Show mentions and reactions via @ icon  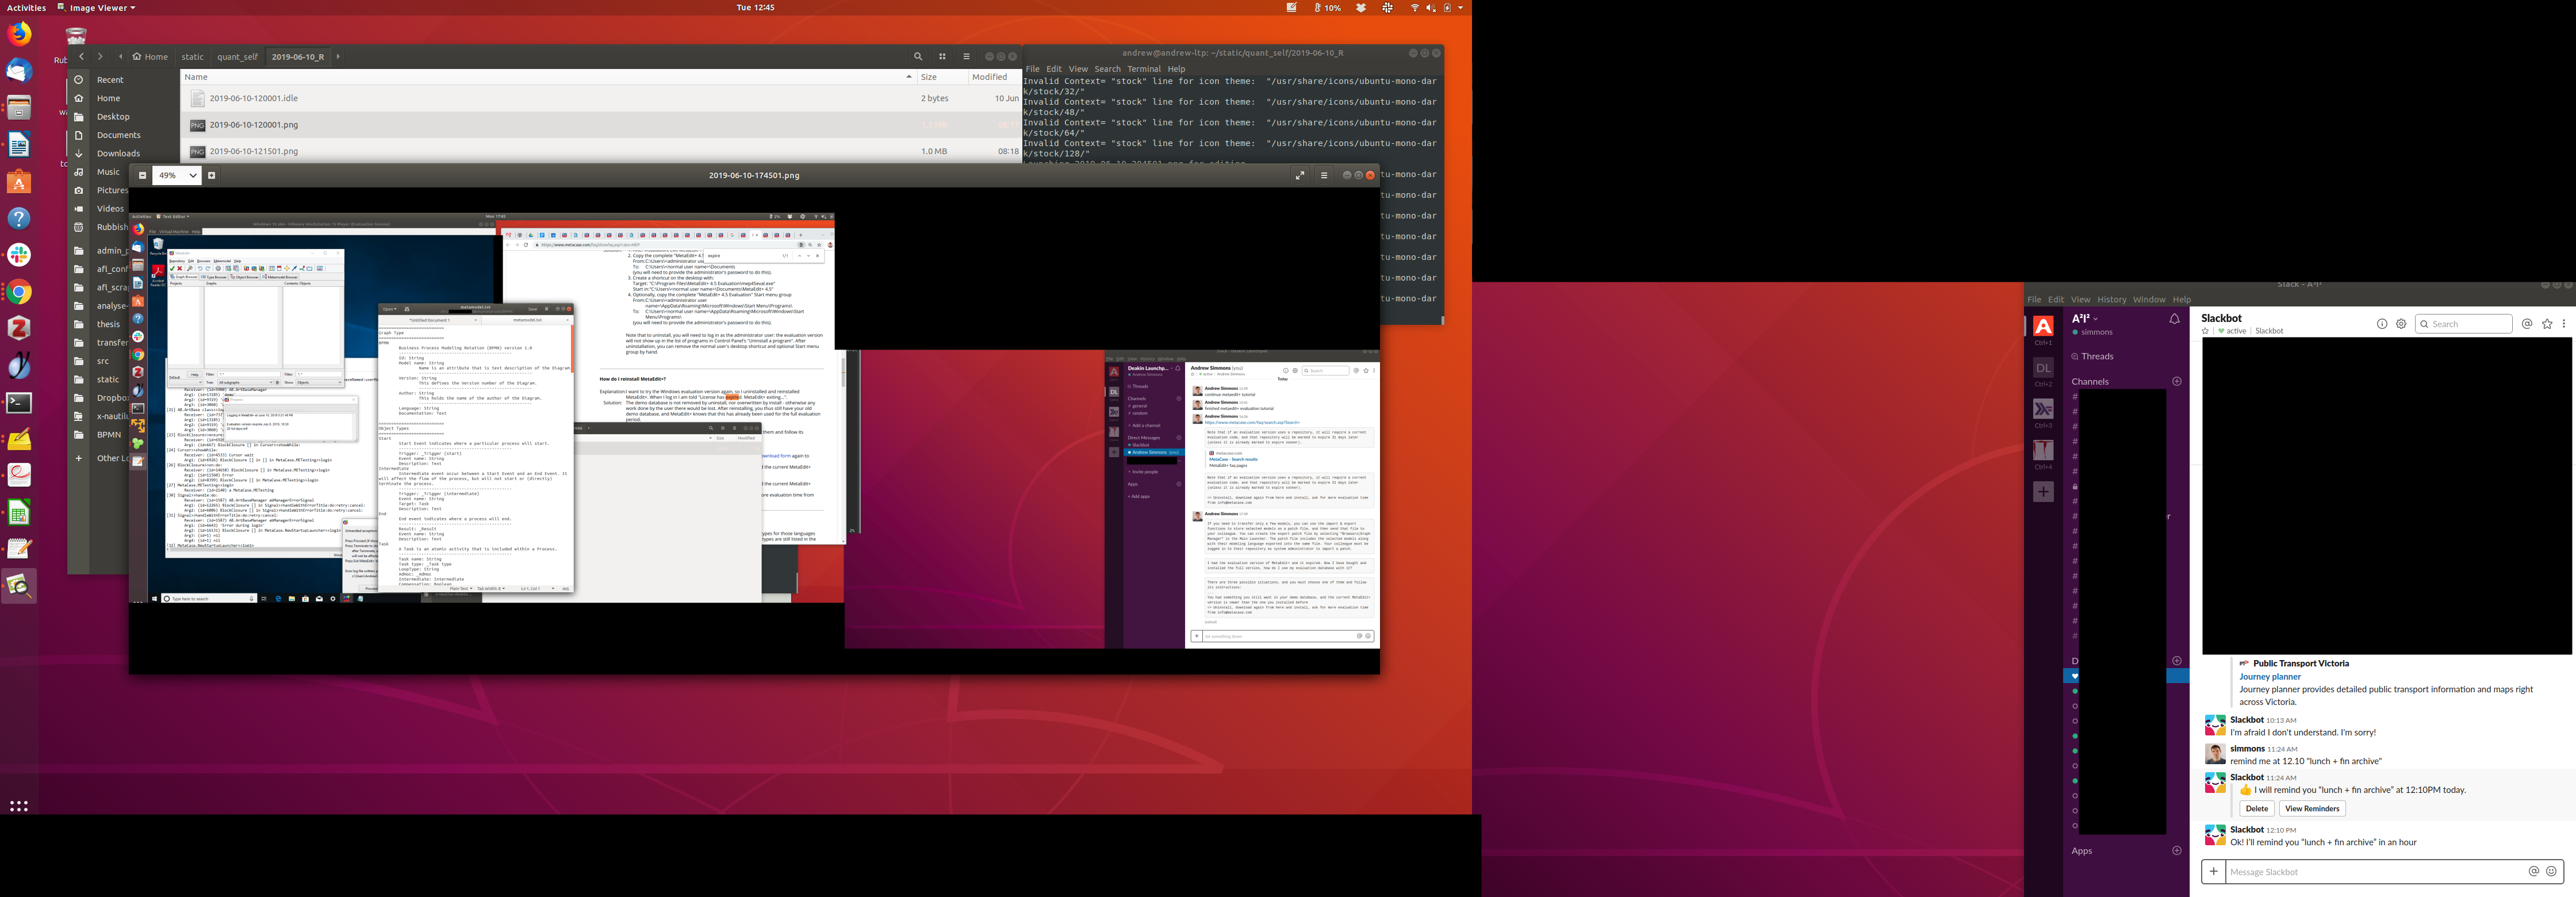coord(2527,324)
